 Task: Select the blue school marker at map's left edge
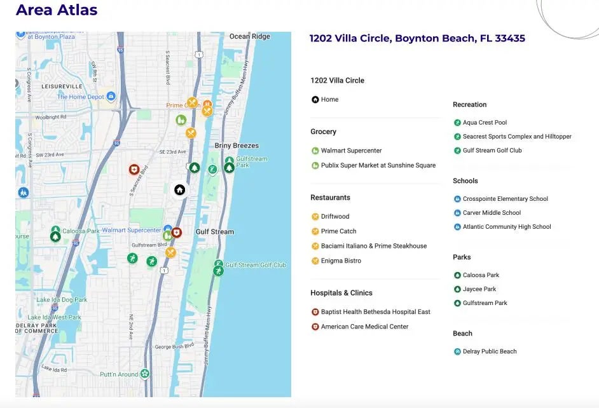tap(24, 192)
